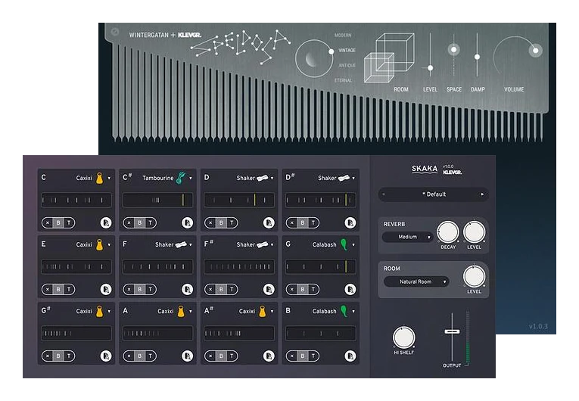Click the MIDI file icon on pad F
Image resolution: width=579 pixels, height=401 pixels.
click(187, 289)
